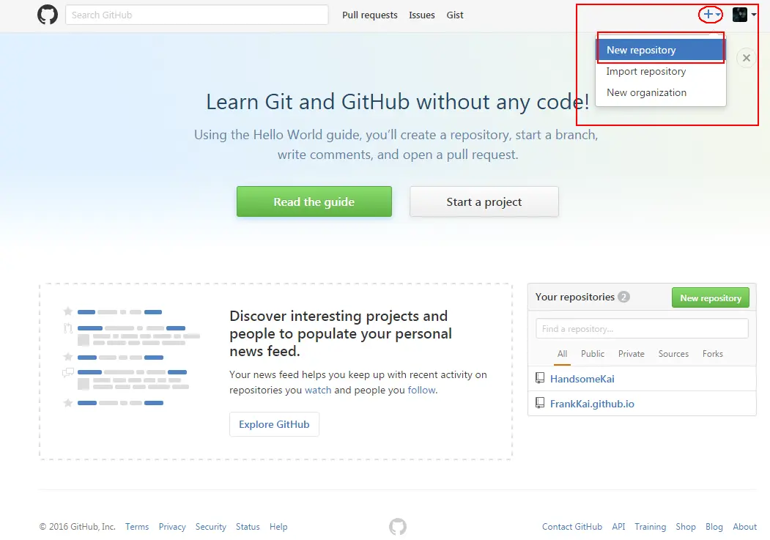Open Pull requests in the header
Image resolution: width=770 pixels, height=540 pixels.
pyautogui.click(x=370, y=15)
